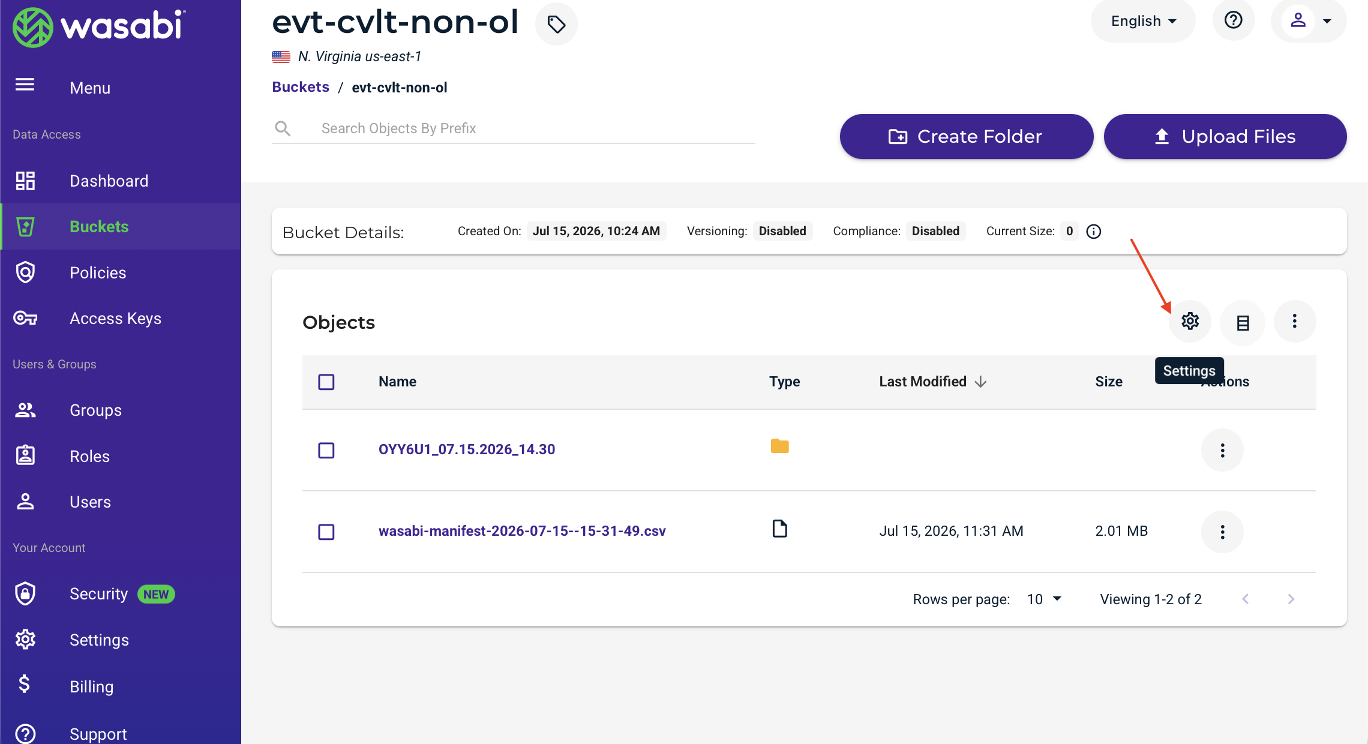Open the OYY6U1_07.15.2026_14.30 folder link

point(467,449)
